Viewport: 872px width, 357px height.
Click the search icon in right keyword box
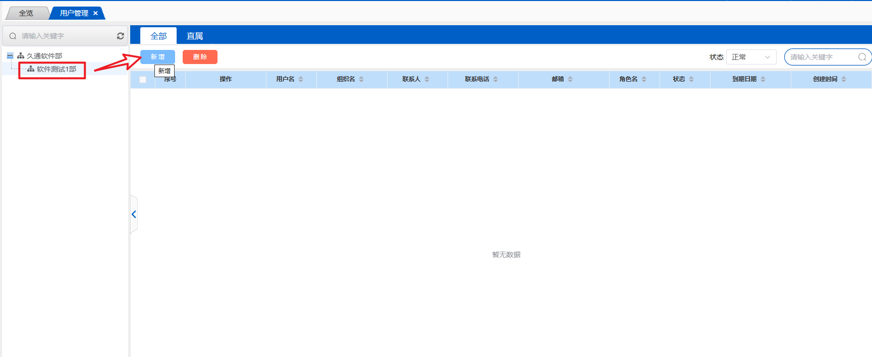(862, 57)
